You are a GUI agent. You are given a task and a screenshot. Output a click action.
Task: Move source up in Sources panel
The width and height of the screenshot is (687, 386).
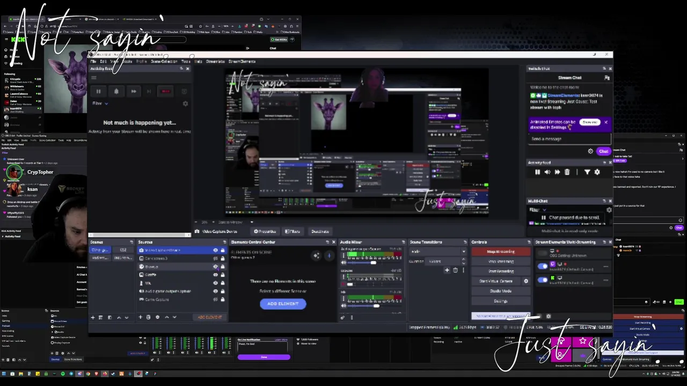pos(166,317)
